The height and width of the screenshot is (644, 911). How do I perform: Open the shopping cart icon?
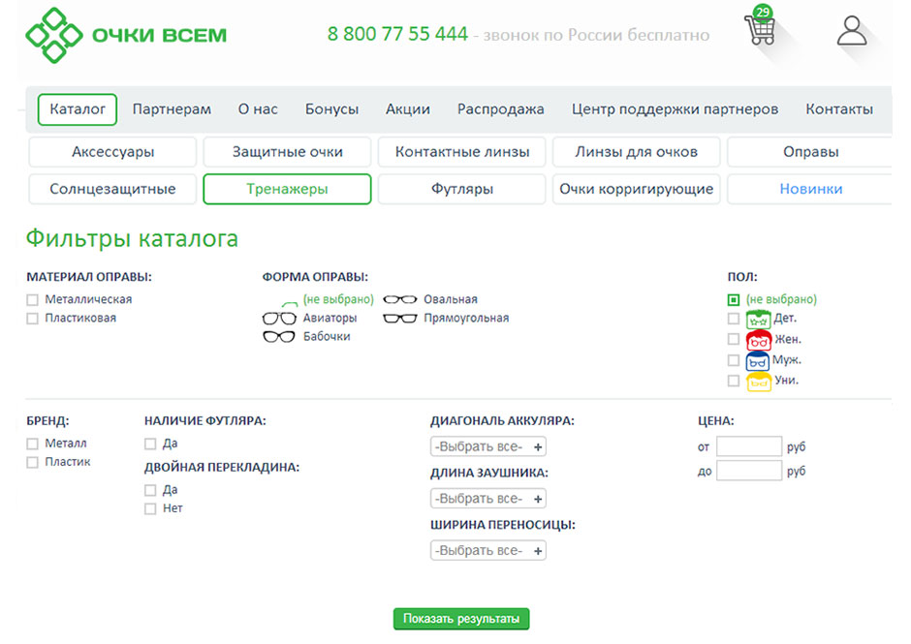click(x=761, y=30)
